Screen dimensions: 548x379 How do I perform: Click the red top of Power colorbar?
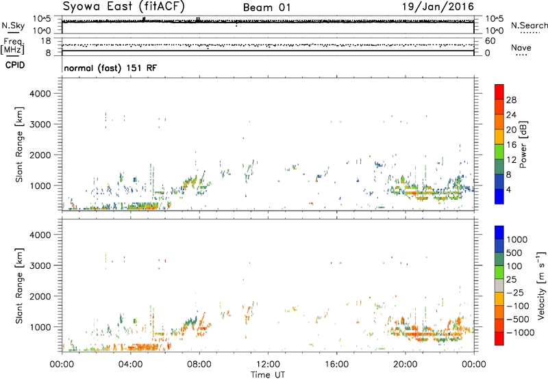coord(499,92)
